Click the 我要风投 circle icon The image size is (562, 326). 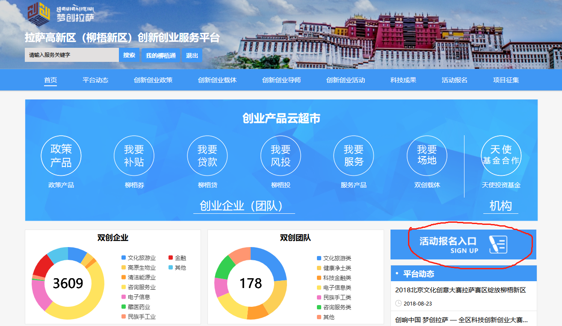click(281, 156)
